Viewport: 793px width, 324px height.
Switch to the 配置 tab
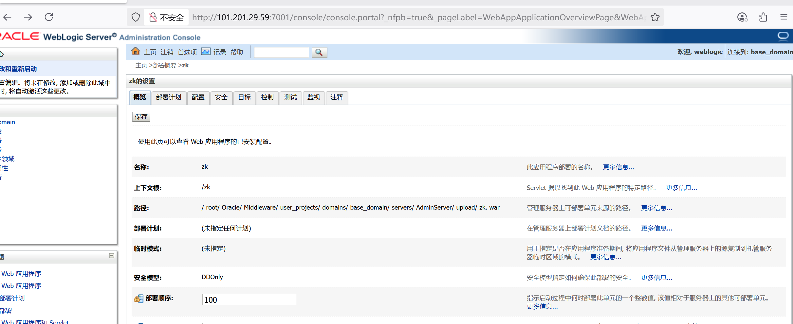198,97
